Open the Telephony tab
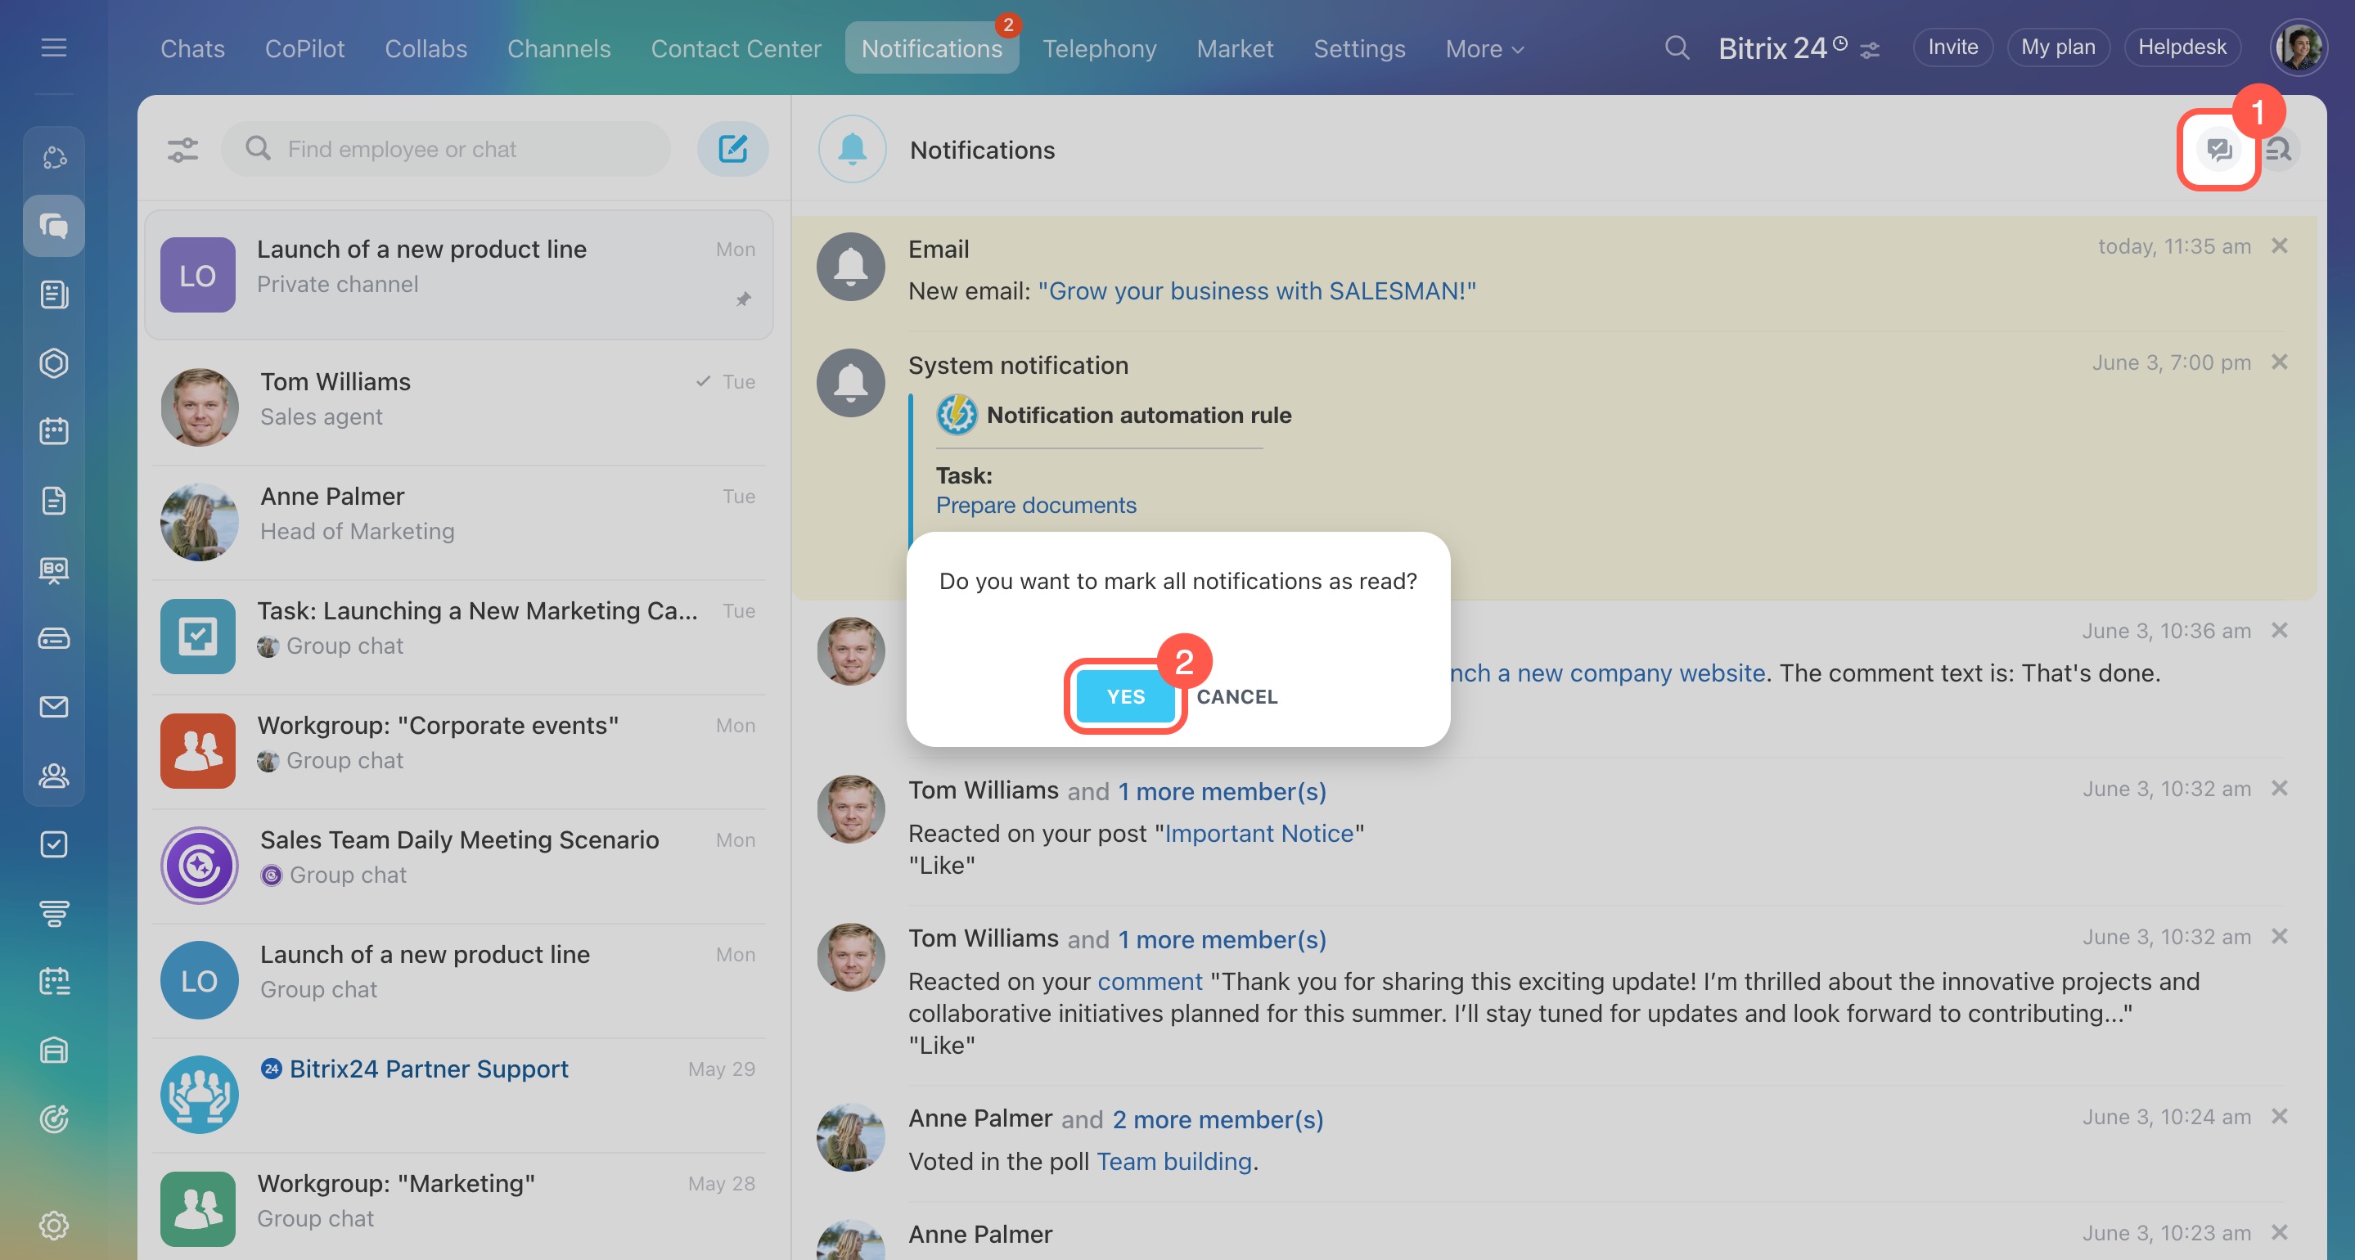The height and width of the screenshot is (1260, 2355). point(1099,48)
